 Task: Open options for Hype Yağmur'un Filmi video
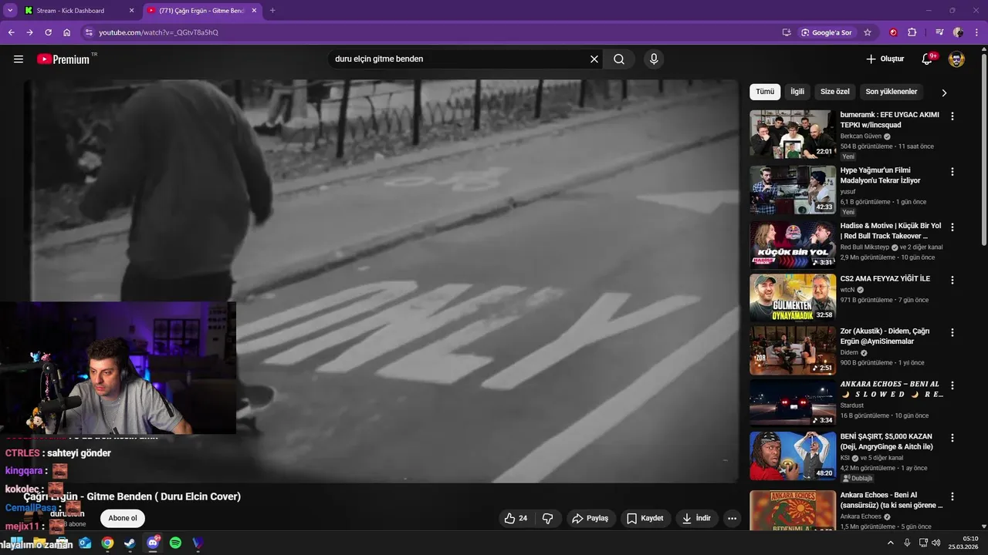point(952,172)
